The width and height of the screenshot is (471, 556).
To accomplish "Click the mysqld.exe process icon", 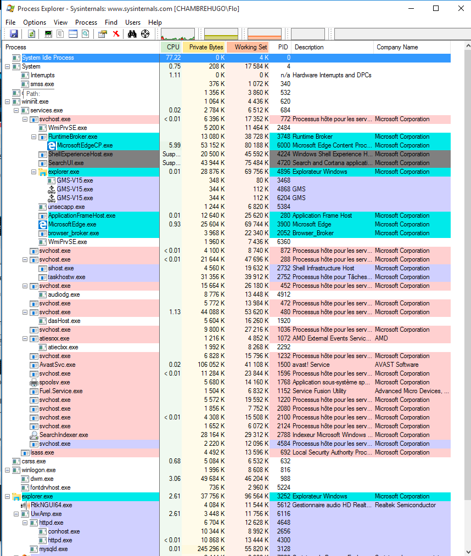I will 34,549.
